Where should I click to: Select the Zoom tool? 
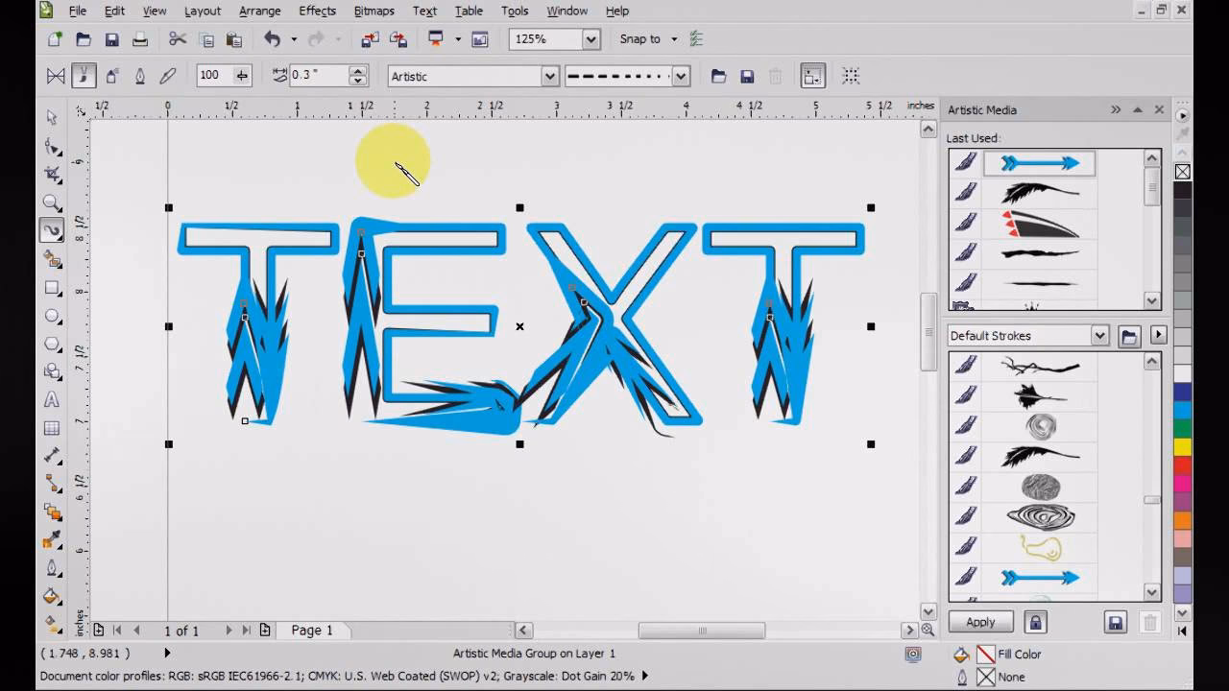click(x=52, y=203)
